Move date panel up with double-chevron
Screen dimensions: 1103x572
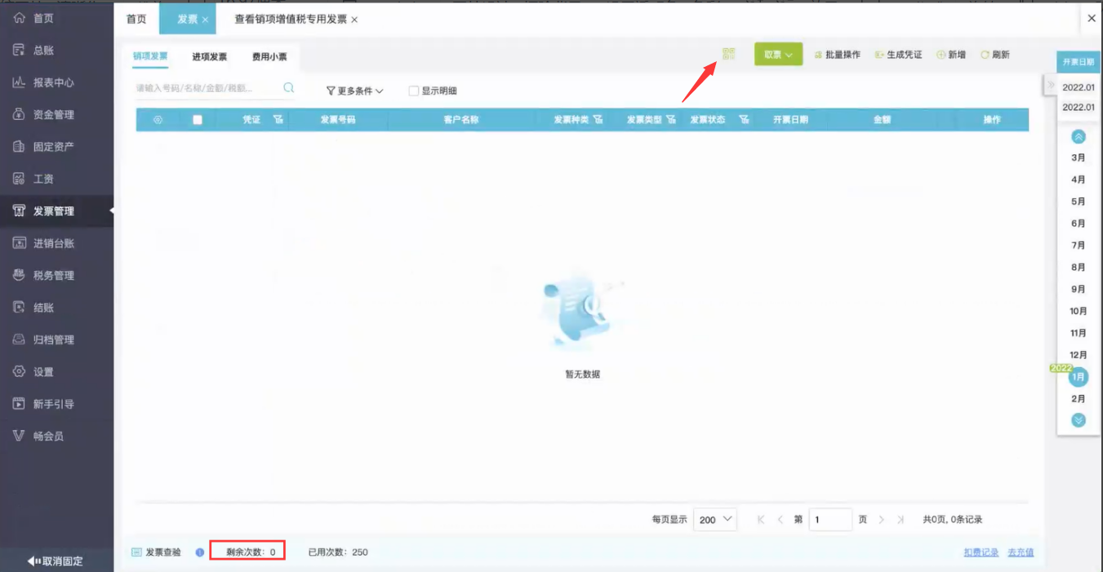[x=1079, y=137]
